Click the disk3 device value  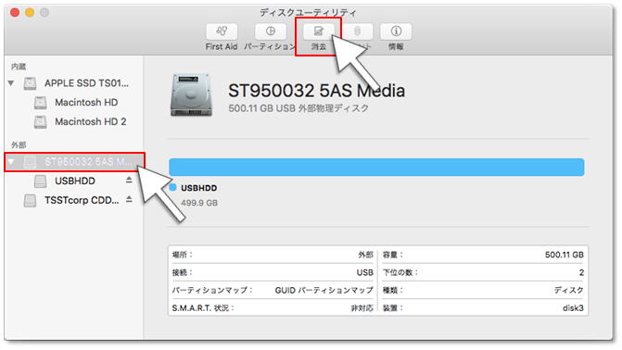[x=573, y=308]
